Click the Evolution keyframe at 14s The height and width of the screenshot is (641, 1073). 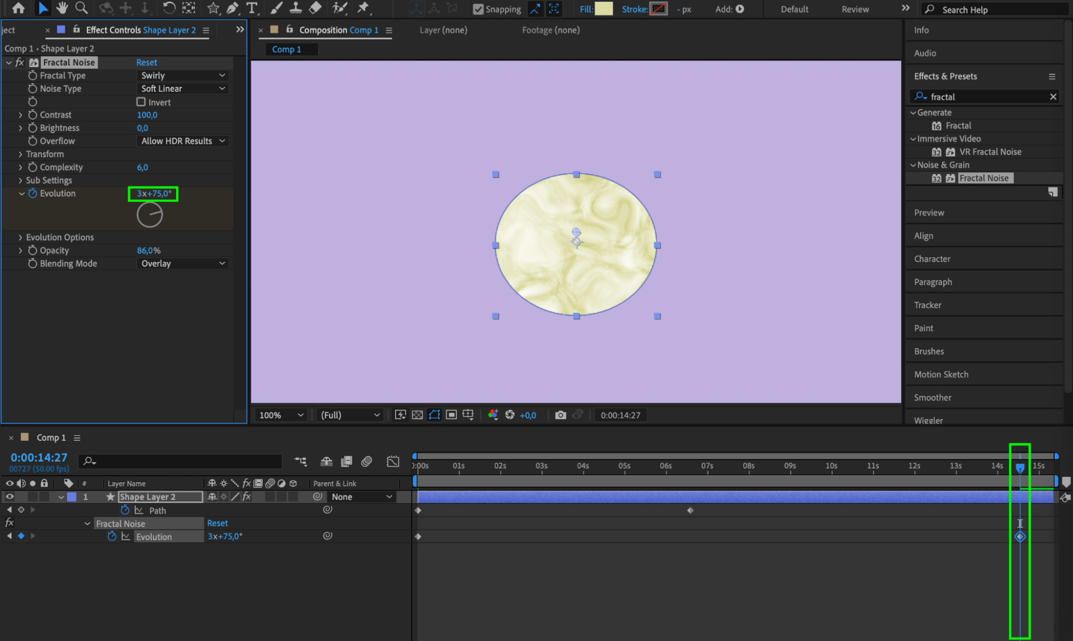(x=1020, y=536)
